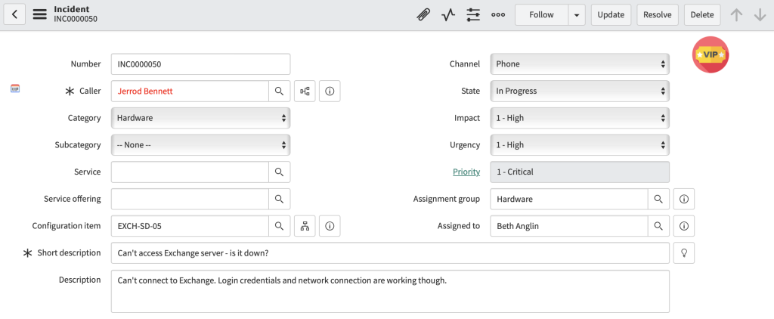Screen dimensions: 774x319
Task: Open the more options ellipsis
Action: pyautogui.click(x=498, y=15)
